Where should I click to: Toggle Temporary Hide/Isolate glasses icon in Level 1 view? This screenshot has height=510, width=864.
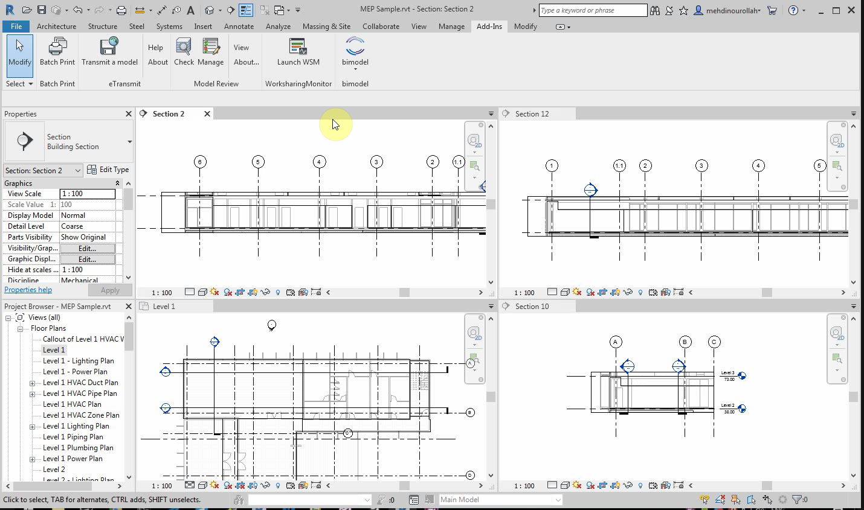(265, 485)
